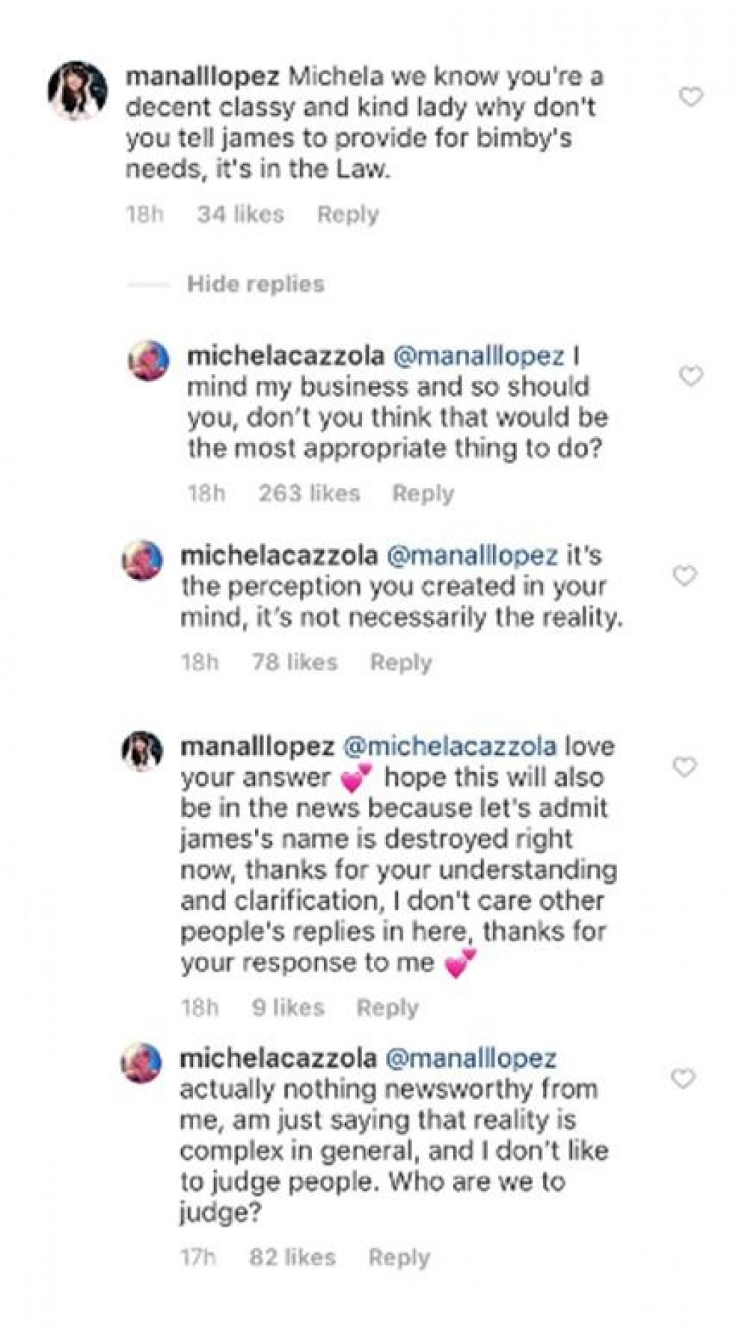Reply to manalllopez's comment with 34 likes
This screenshot has height=1329, width=748.
click(348, 215)
